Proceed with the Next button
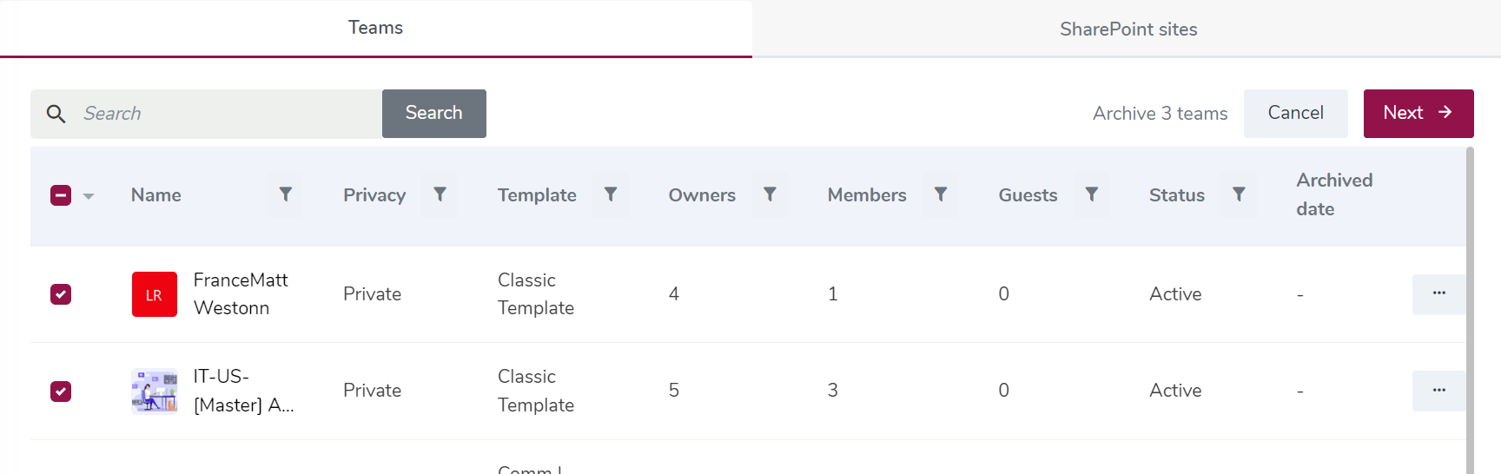 click(1418, 114)
